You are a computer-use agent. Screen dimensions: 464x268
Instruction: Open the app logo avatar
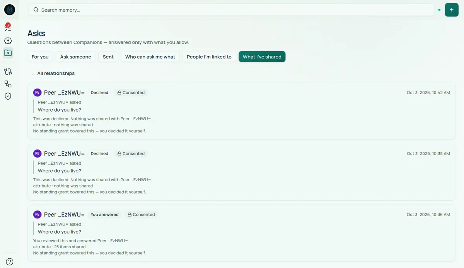coord(10,10)
